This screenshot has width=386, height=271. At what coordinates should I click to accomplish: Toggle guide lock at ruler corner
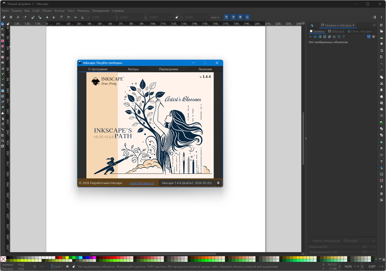click(8, 24)
